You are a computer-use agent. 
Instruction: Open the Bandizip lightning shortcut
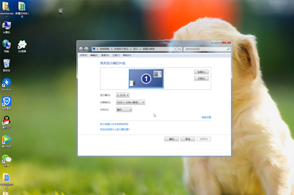[6, 84]
